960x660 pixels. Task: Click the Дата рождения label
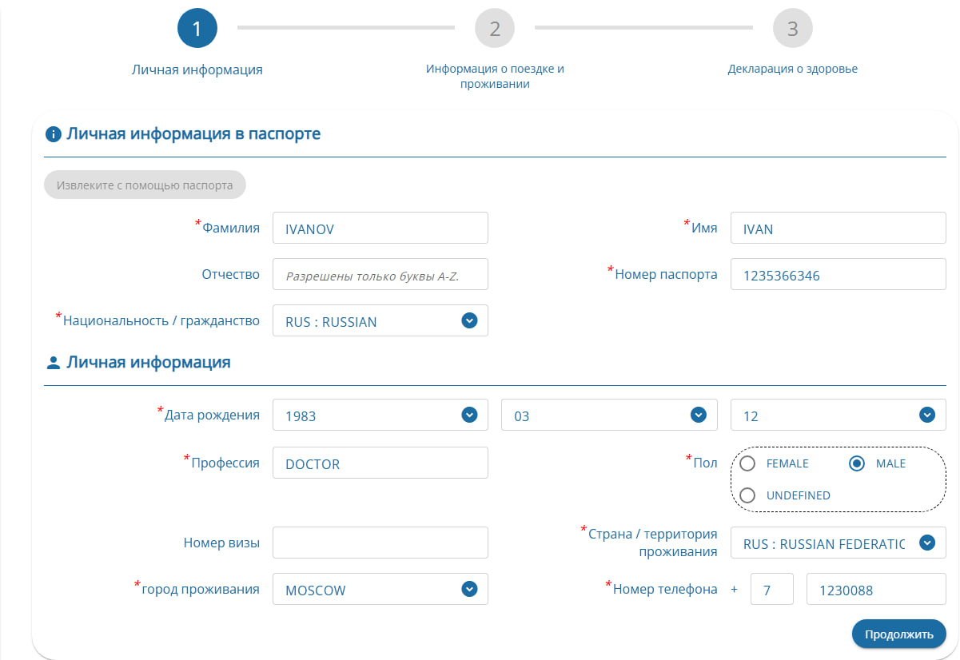pyautogui.click(x=212, y=415)
